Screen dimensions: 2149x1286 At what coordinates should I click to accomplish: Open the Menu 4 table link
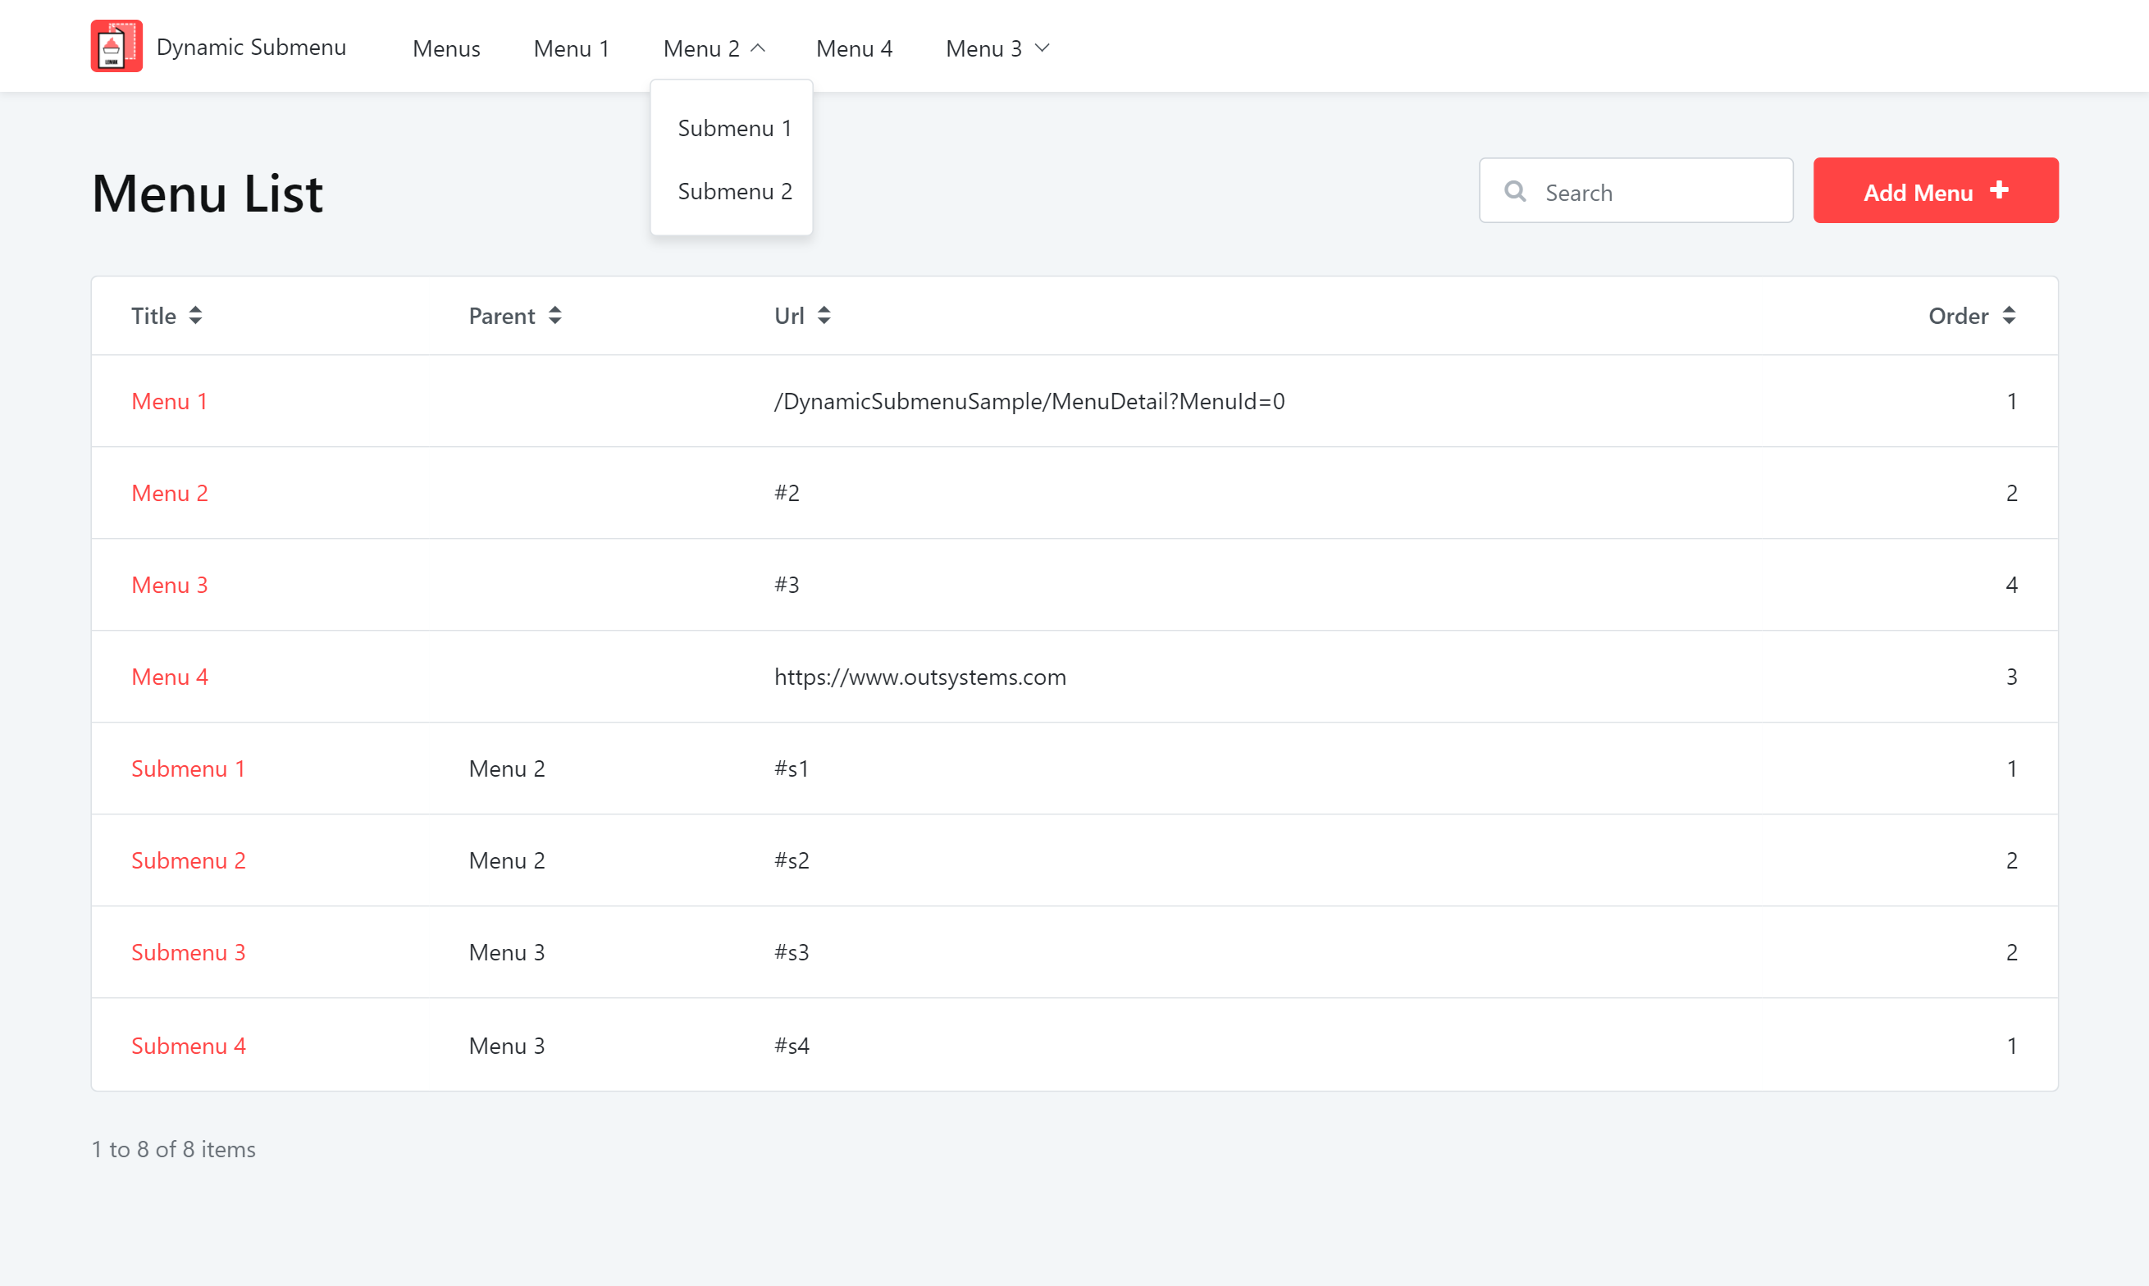pos(169,677)
